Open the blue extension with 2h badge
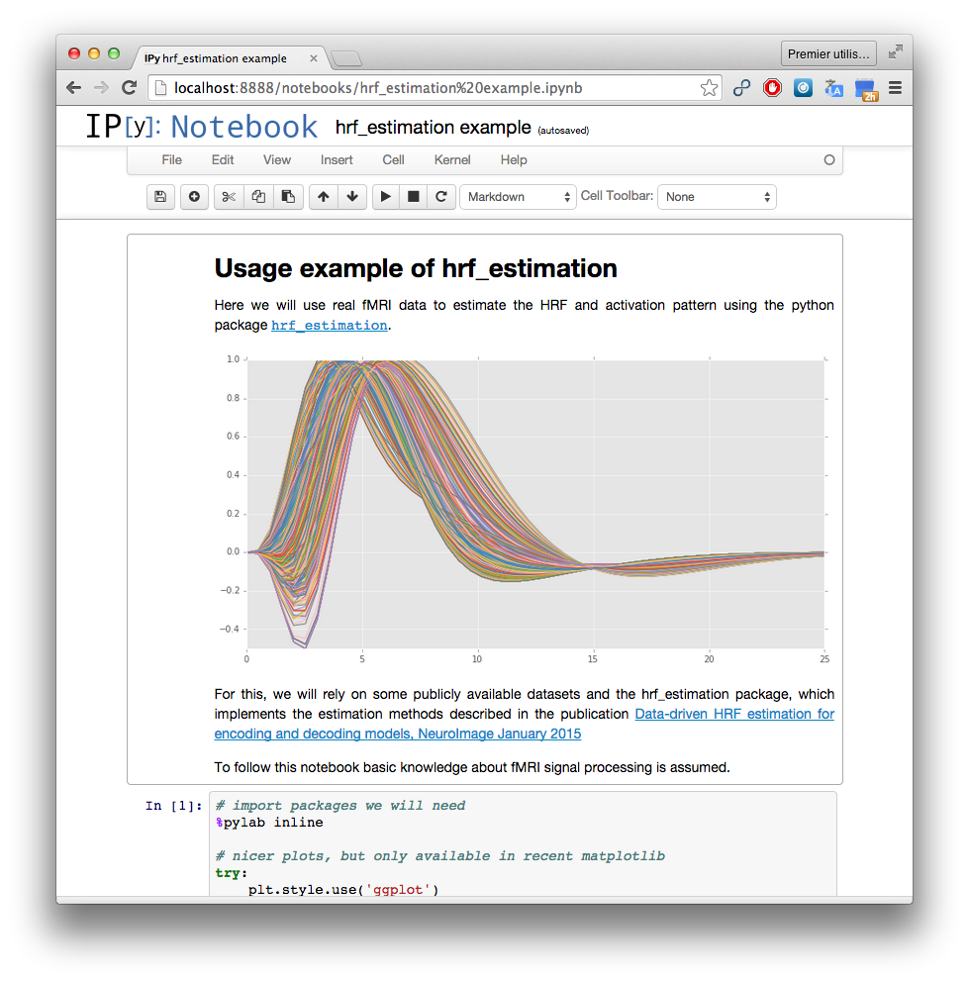Image resolution: width=969 pixels, height=982 pixels. (866, 89)
